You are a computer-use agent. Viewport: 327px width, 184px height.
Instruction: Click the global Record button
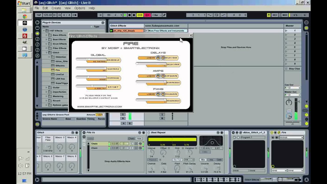[x=134, y=15]
